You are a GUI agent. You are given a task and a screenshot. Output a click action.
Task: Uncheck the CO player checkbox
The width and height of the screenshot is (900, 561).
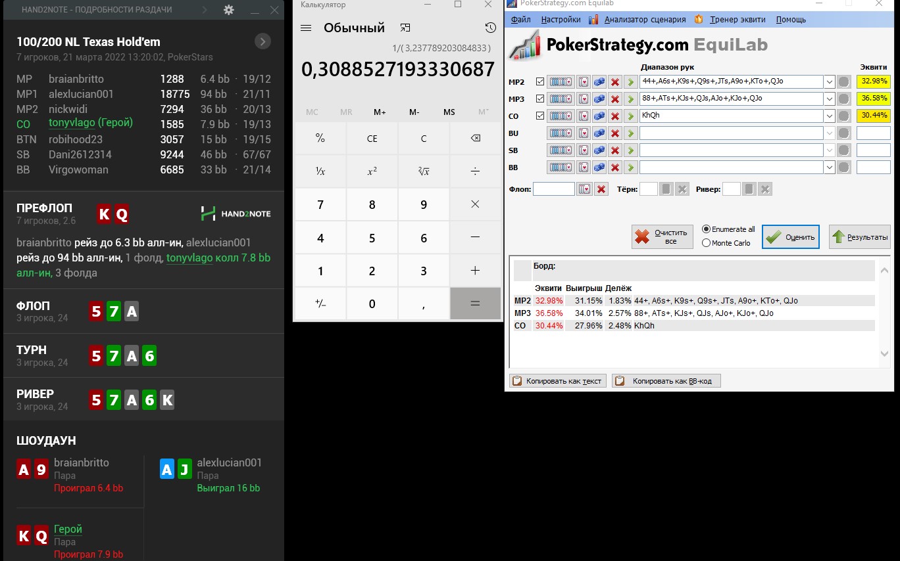[x=540, y=116]
